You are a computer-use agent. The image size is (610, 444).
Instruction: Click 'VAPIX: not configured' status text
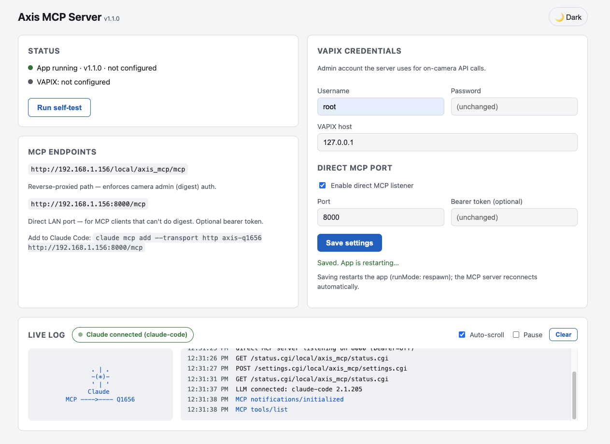73,82
